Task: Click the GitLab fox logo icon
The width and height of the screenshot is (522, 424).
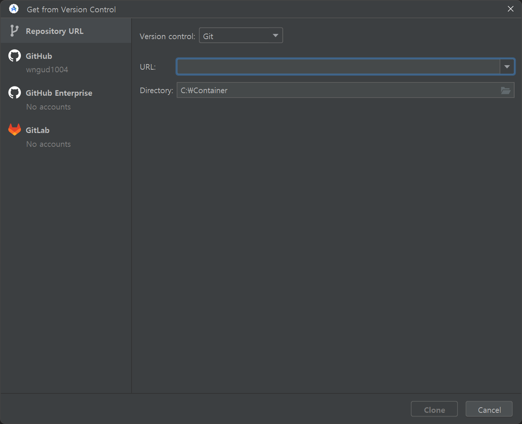Action: tap(15, 130)
